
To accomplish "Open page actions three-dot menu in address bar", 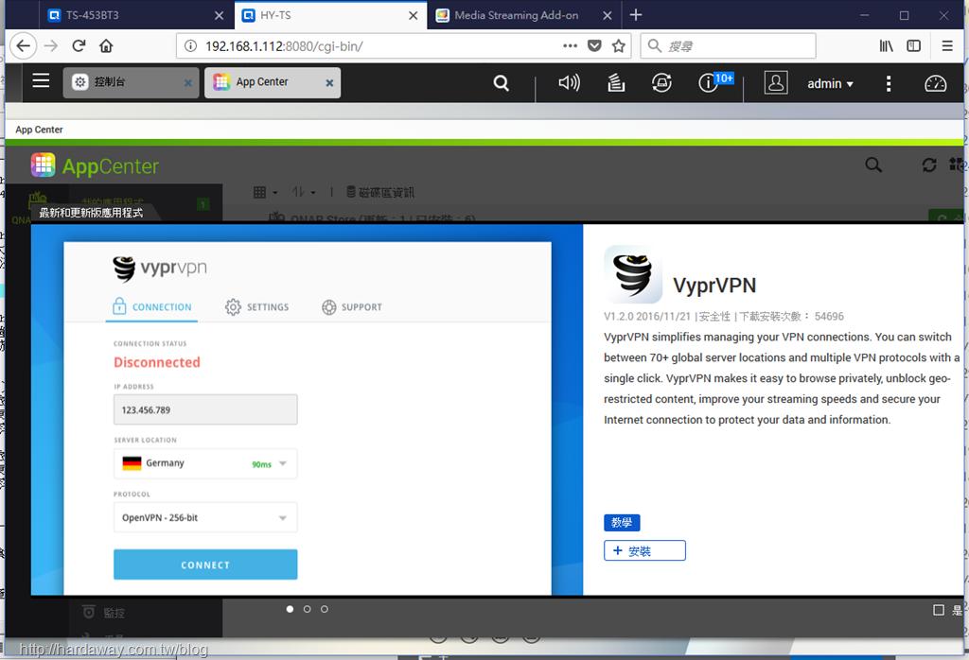I will click(x=571, y=45).
